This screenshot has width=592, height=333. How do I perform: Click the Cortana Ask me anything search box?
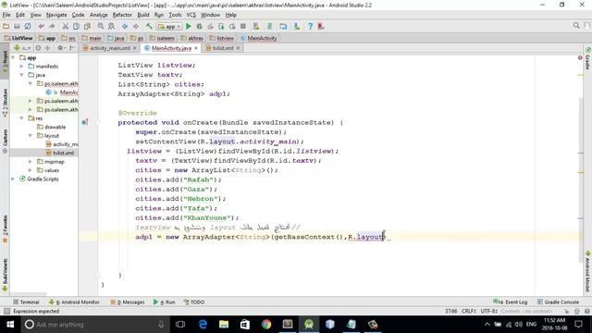click(94, 325)
